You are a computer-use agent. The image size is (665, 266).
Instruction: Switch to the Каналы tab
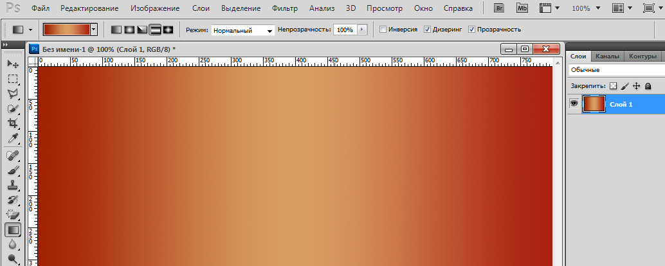(607, 57)
